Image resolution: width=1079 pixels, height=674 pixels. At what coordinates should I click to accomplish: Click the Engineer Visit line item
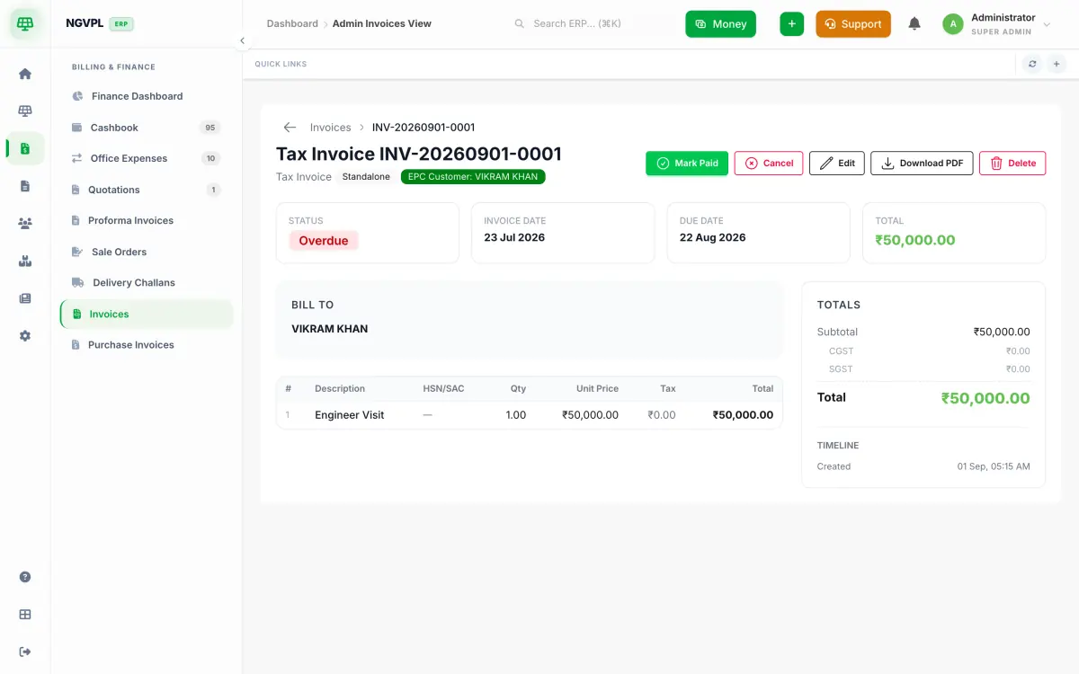(350, 415)
